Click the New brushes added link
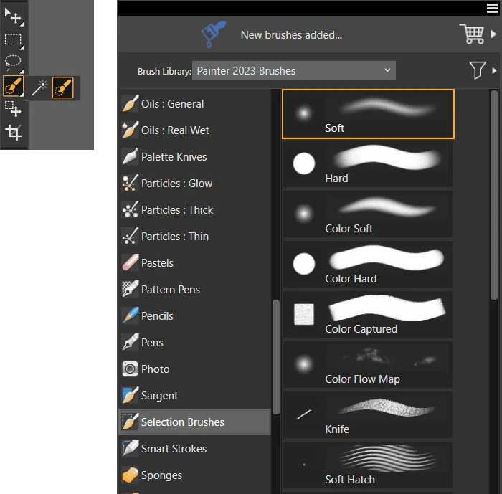Viewport: 502px width, 494px height. coord(291,35)
